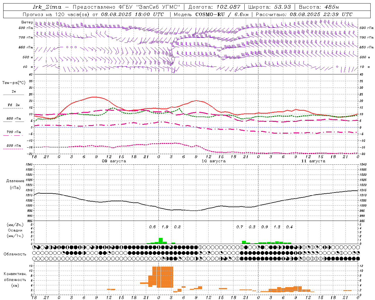Select the 'Предоставлено ФГБУ "ЗапСиб УГМС"' provider text
Screen dimensions: 375x300
coord(126,7)
